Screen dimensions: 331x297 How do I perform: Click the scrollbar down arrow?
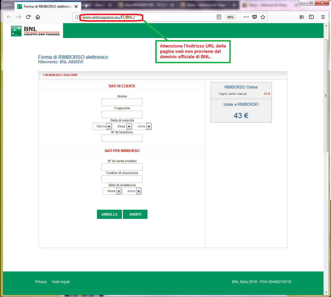point(326,293)
